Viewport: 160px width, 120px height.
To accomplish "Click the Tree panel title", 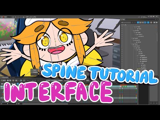I will tap(123, 19).
